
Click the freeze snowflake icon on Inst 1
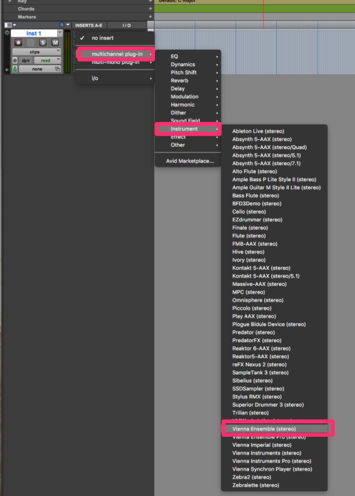pyautogui.click(x=15, y=60)
